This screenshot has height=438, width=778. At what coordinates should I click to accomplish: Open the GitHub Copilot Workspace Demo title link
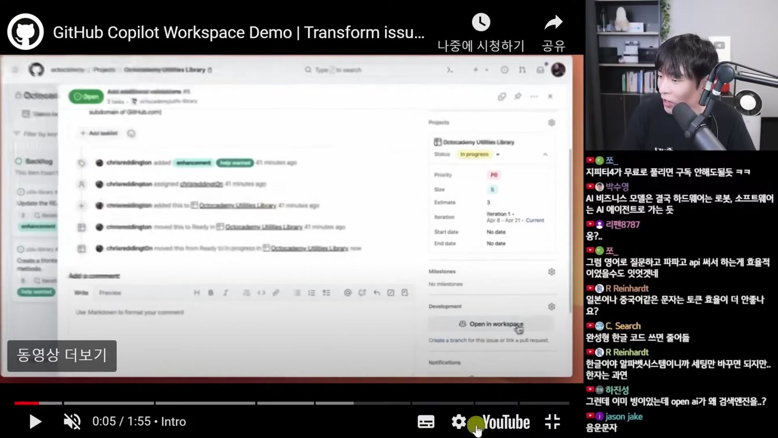(238, 32)
